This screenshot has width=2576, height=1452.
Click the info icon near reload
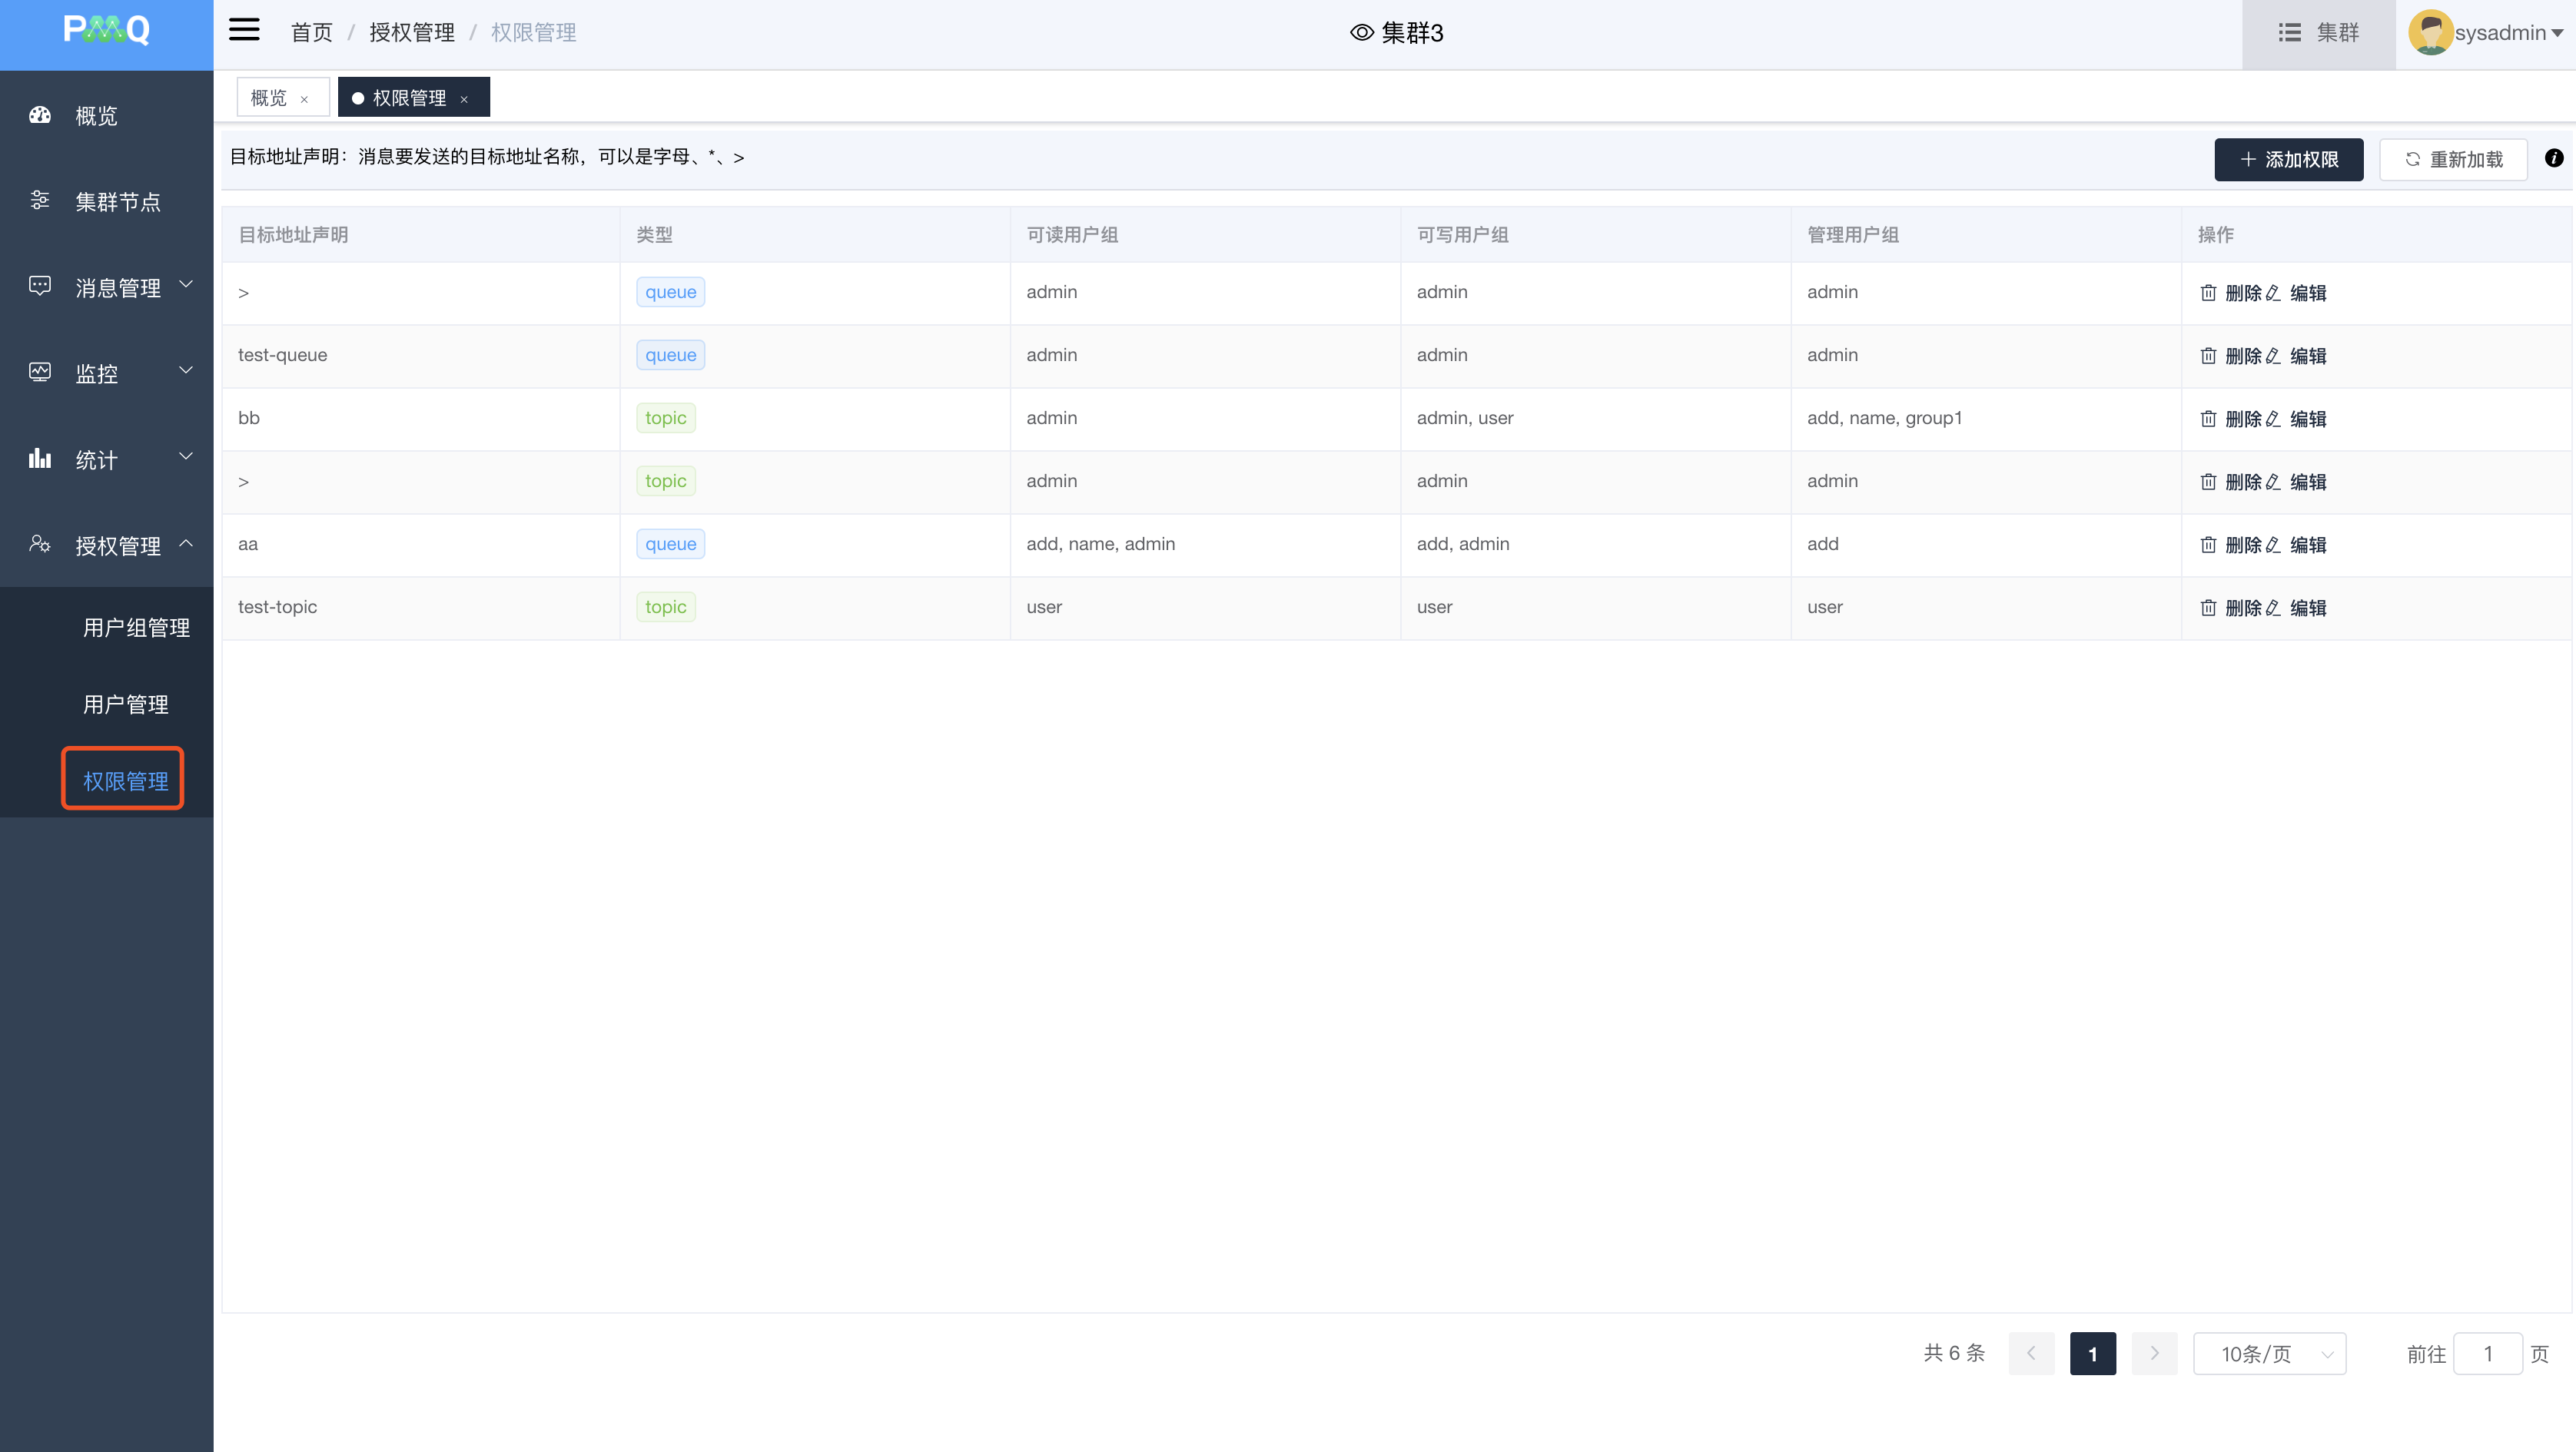(2553, 158)
